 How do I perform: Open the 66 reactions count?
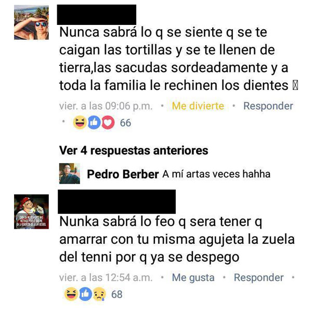(x=125, y=123)
